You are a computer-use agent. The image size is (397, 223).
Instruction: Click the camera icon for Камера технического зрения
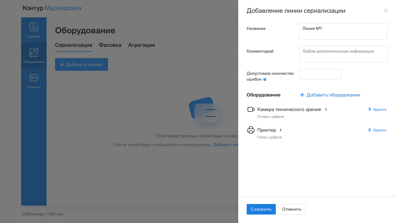click(251, 109)
